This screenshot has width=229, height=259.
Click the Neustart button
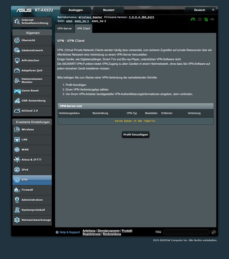[x=109, y=10]
